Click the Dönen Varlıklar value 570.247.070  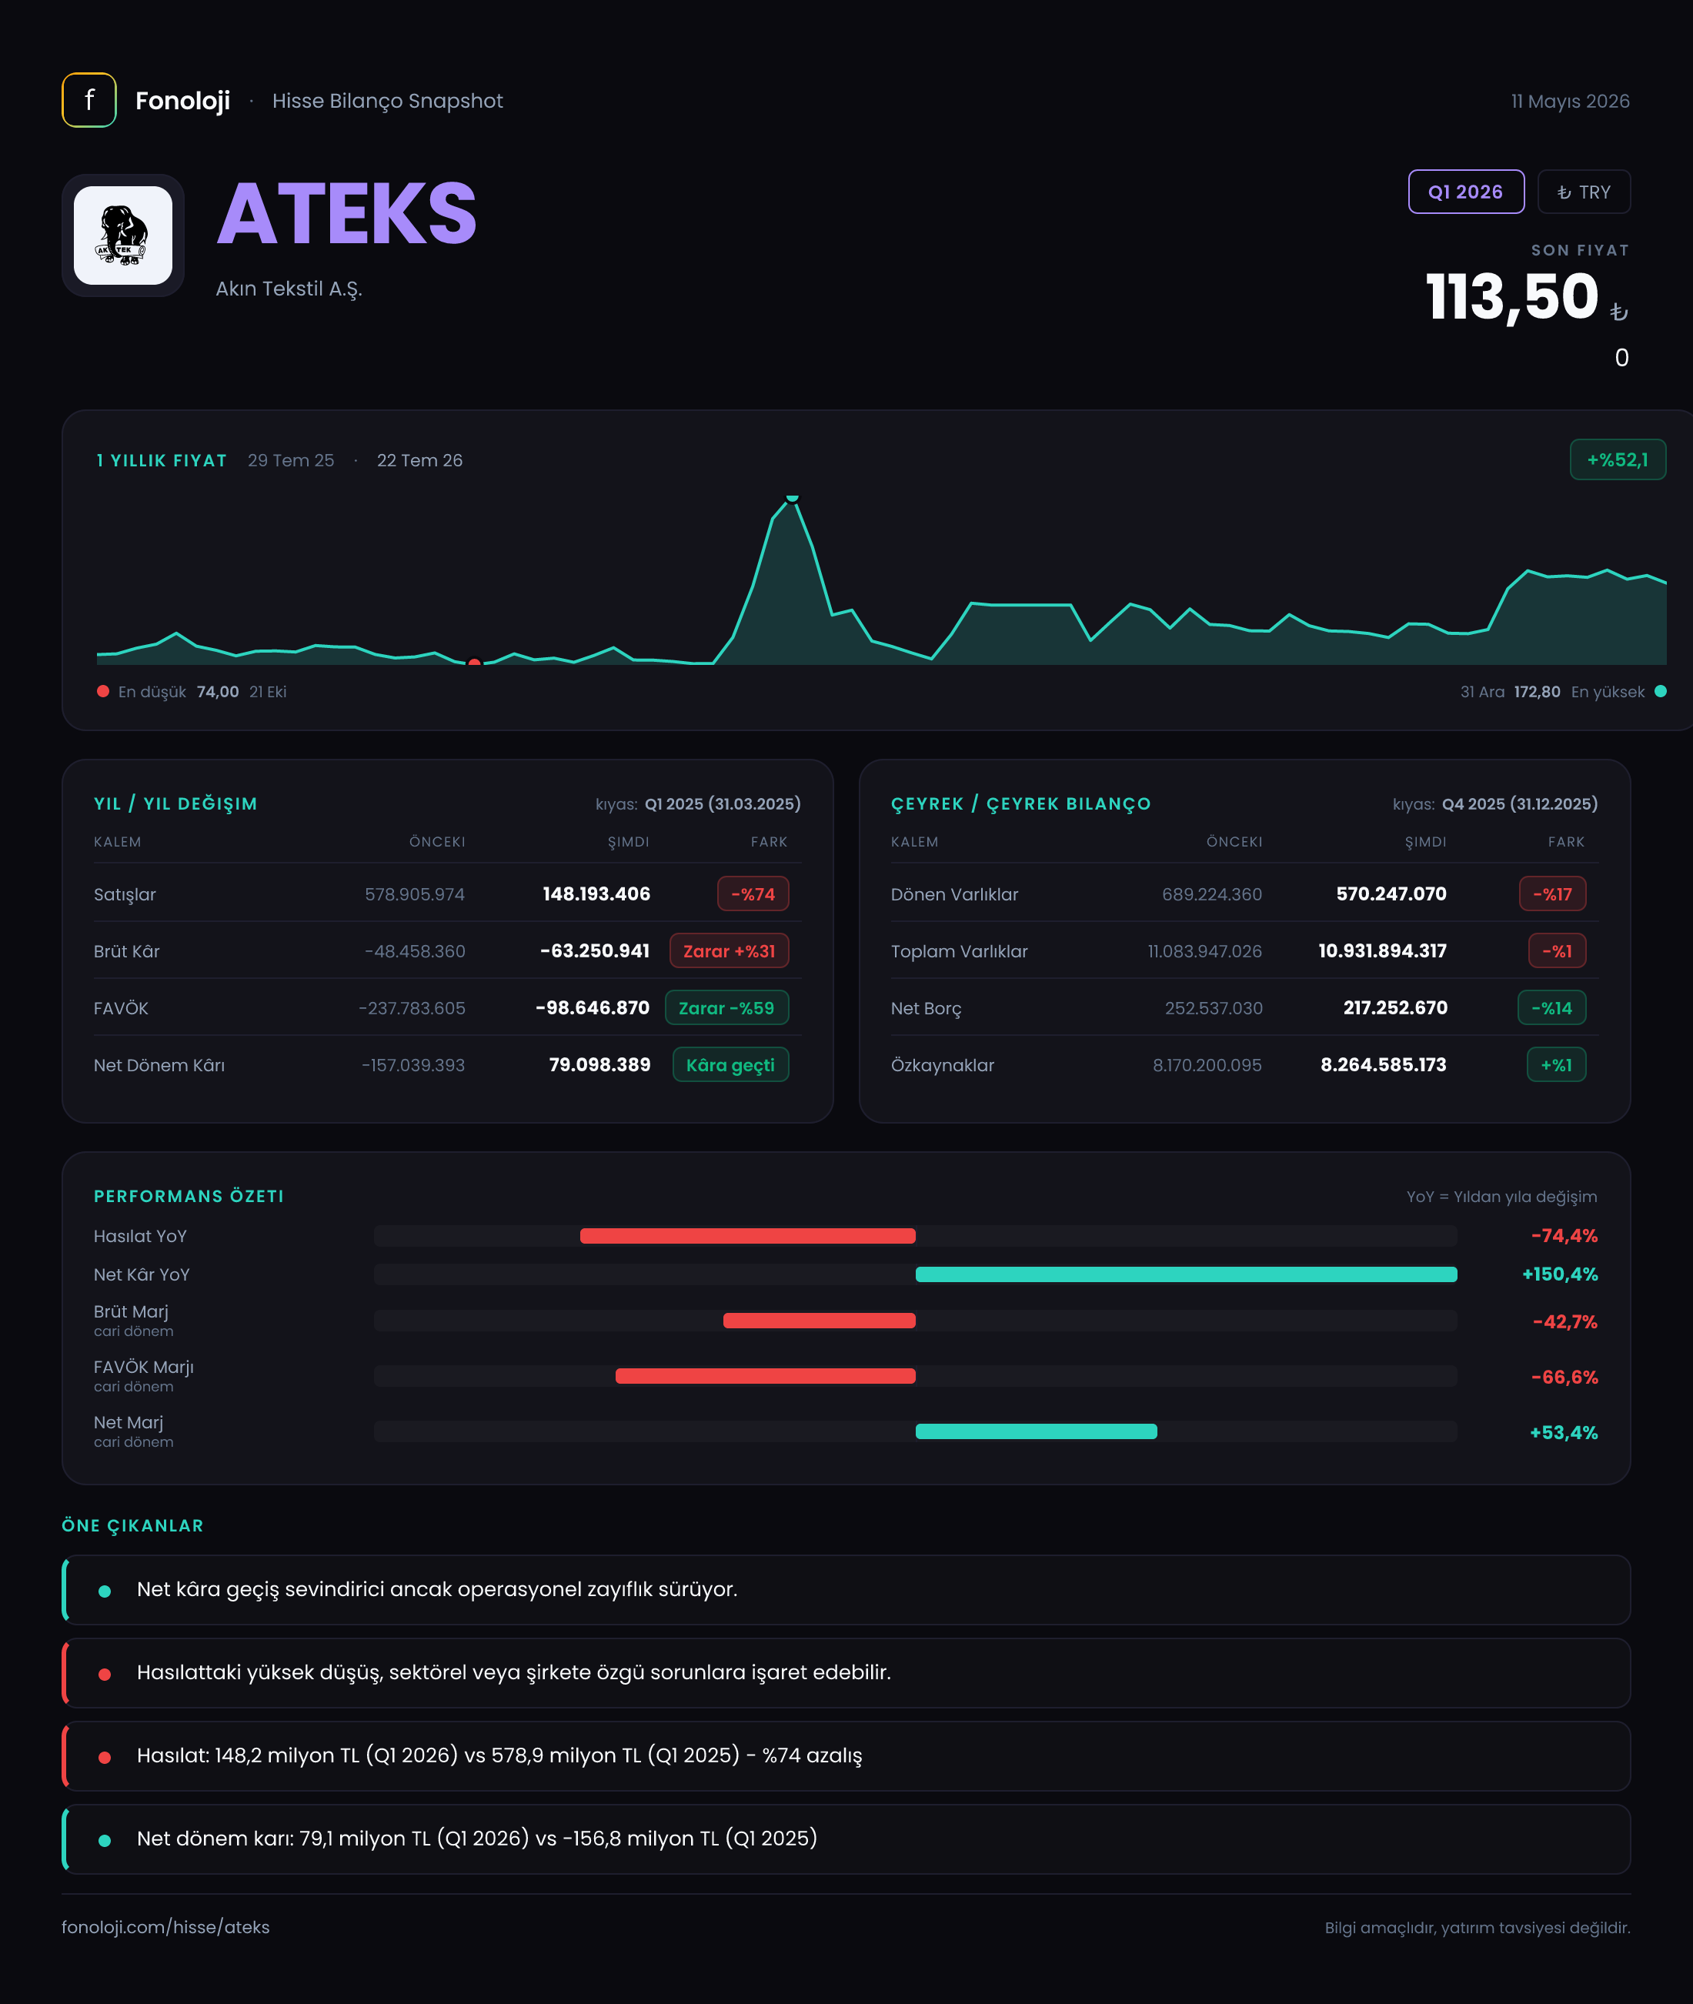coord(1391,893)
